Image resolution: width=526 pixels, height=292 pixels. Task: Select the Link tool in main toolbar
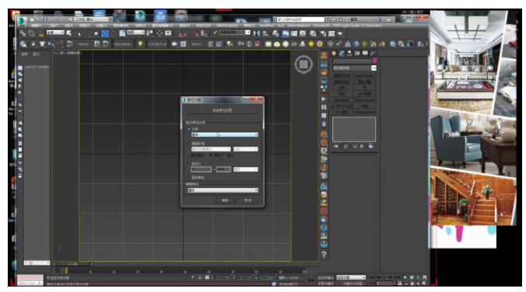tap(23, 33)
